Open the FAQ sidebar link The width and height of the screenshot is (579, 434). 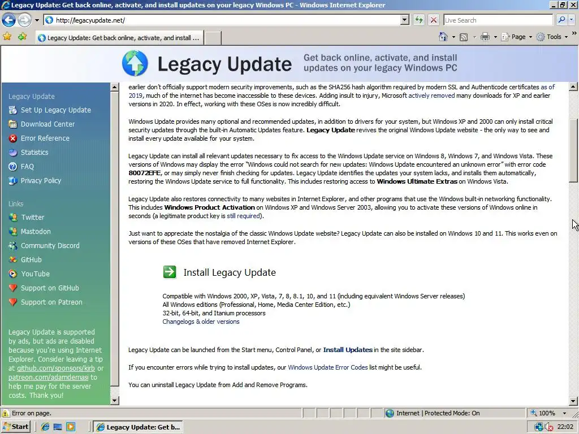click(x=27, y=167)
